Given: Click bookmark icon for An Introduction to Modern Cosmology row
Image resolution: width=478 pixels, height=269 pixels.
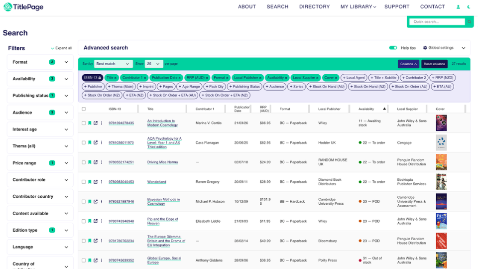Looking at the screenshot, I should [90, 123].
